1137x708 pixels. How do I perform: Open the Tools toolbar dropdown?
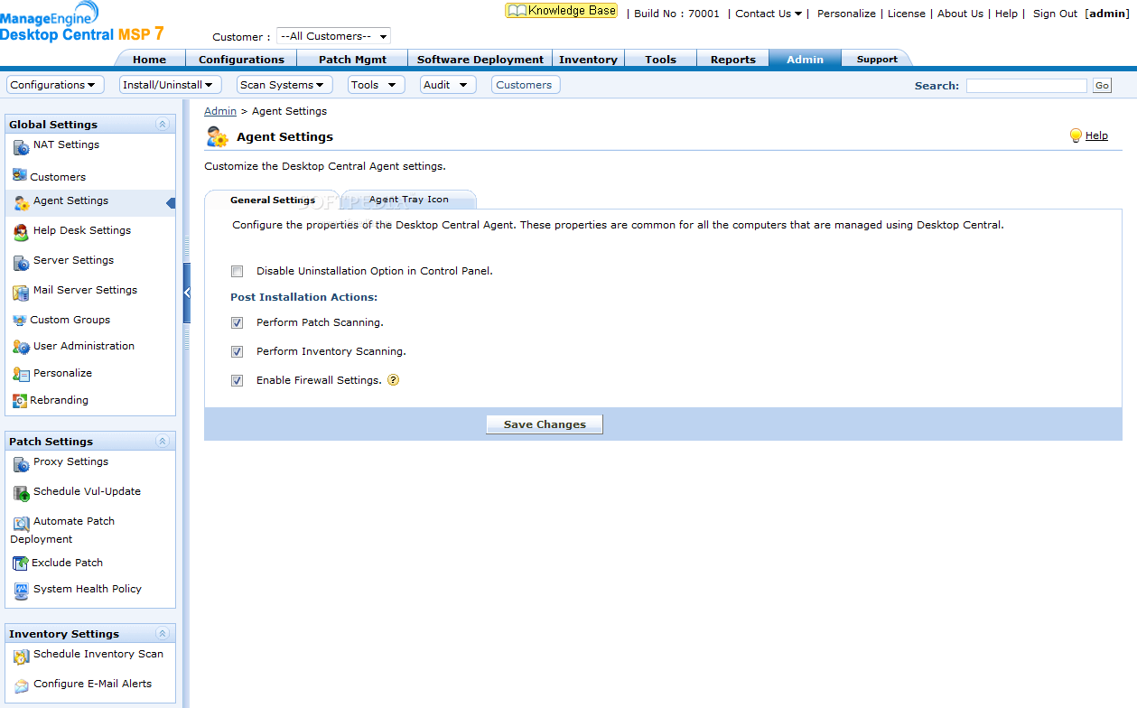click(x=376, y=85)
